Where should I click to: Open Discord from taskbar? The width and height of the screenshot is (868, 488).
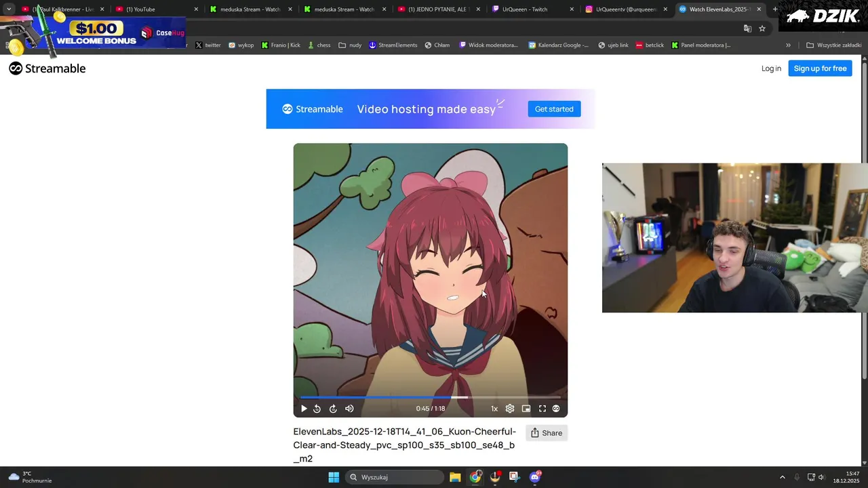pyautogui.click(x=535, y=477)
